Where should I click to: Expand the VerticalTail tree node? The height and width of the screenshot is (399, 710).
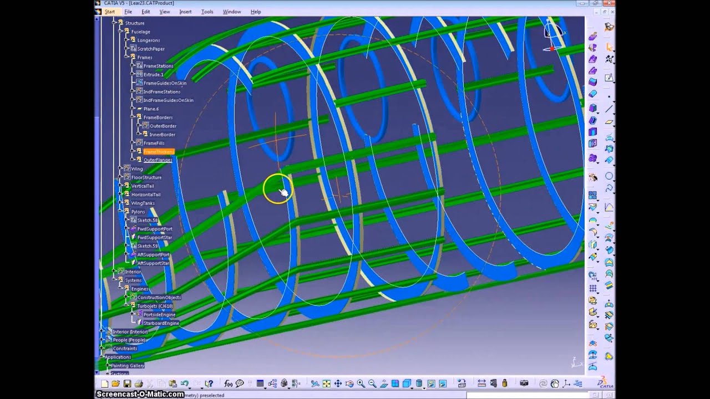(x=119, y=186)
